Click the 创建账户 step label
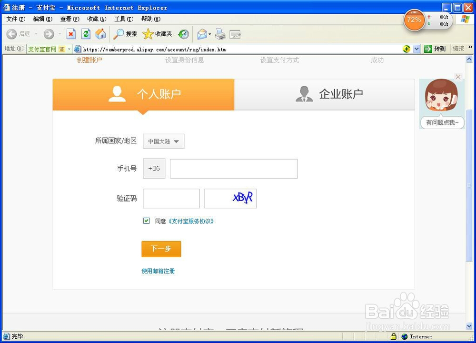This screenshot has height=343, width=476. (89, 60)
